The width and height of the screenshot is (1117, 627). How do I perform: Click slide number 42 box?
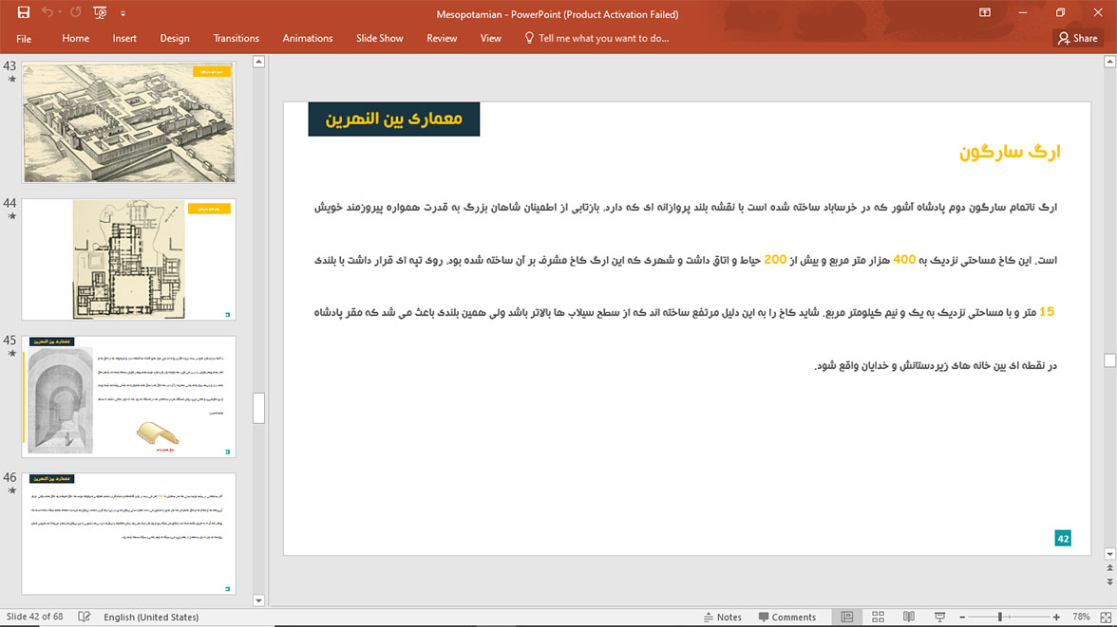click(x=1063, y=538)
